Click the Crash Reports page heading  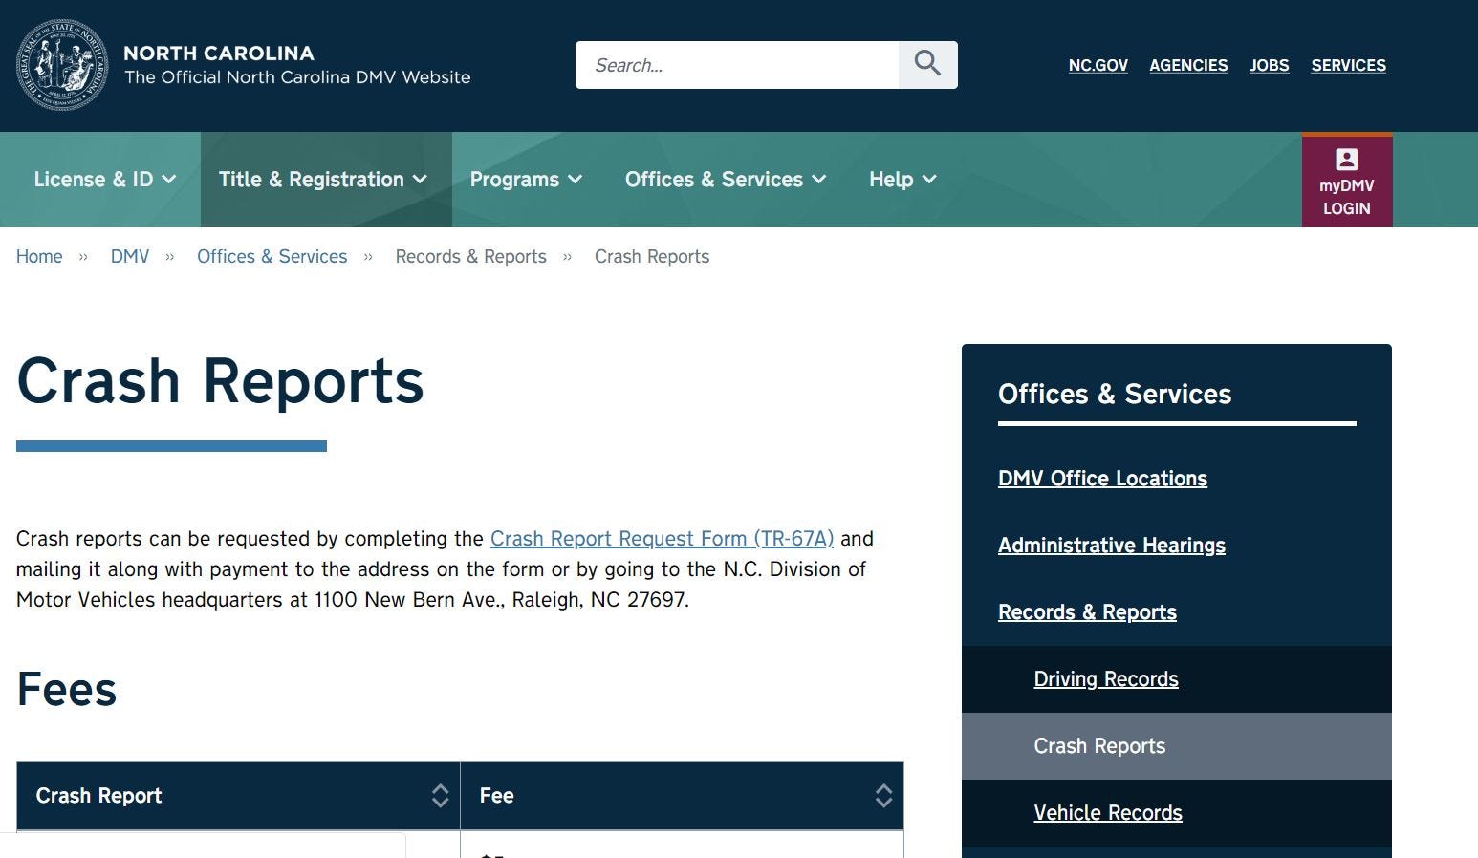pos(220,381)
